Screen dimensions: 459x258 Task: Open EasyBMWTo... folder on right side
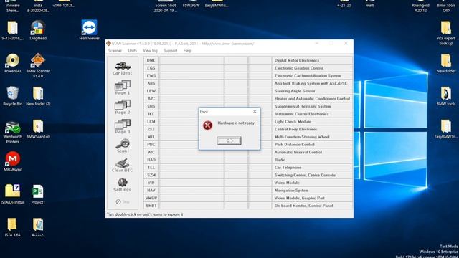coord(446,129)
